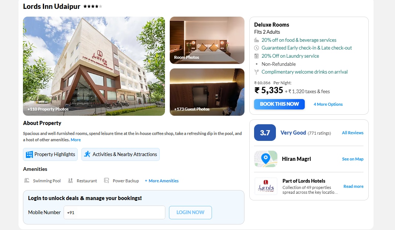Show 4 More Options for rooms
This screenshot has width=395, height=230.
[328, 104]
